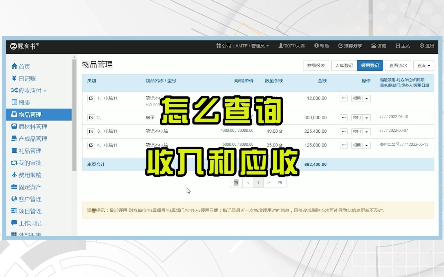This screenshot has height=277, width=444.
Task: Expand the 领用 caret for the 225,400.00 row
Action: click(367, 132)
